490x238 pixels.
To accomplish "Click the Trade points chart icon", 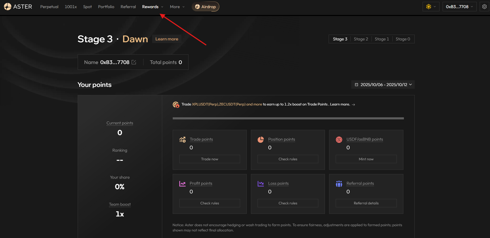I will [182, 140].
